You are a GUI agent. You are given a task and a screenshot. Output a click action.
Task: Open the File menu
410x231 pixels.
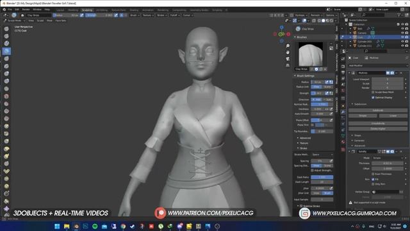click(10, 10)
